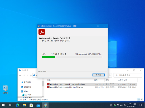The height and width of the screenshot is (108, 145).
Task: Click the navigation pane scroll down arrow
Action: click(x=43, y=97)
